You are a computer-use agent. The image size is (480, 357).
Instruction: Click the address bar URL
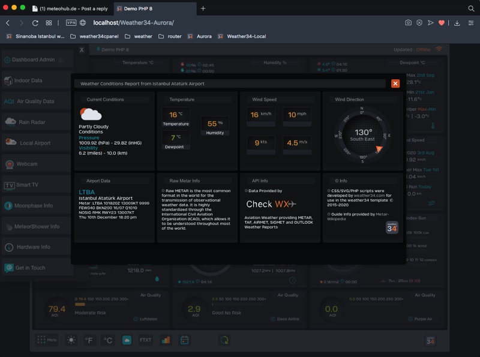coord(133,23)
